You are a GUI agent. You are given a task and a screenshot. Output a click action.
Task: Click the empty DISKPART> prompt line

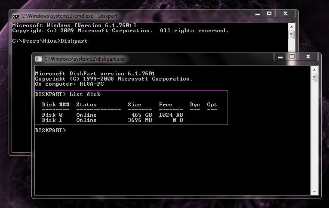tap(50, 130)
